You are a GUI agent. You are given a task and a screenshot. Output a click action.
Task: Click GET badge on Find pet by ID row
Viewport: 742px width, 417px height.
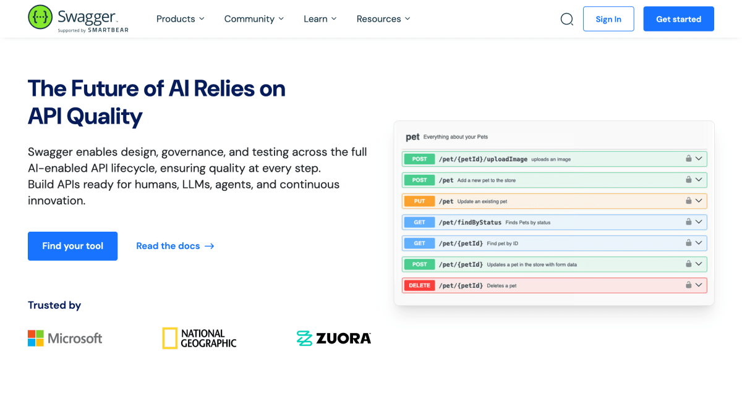tap(419, 243)
